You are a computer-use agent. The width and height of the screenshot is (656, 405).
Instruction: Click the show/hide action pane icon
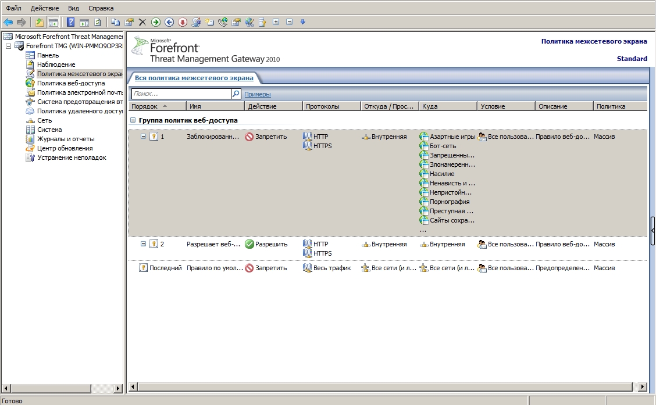[84, 22]
